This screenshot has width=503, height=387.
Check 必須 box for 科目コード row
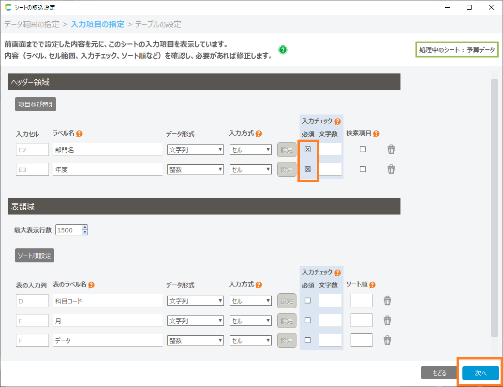click(308, 301)
